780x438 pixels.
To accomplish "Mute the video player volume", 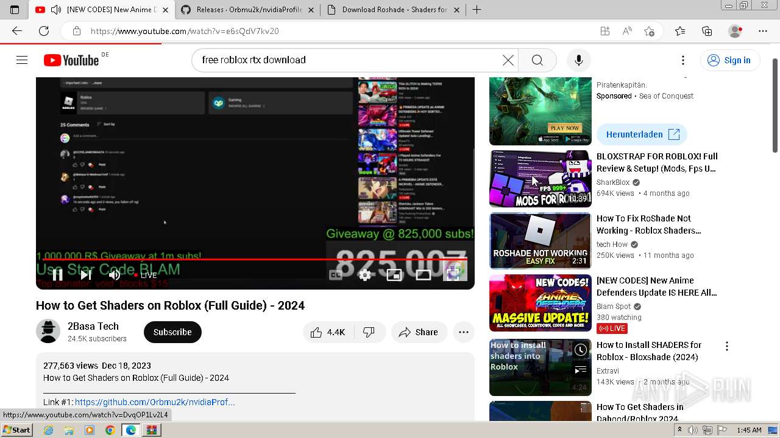I will (x=114, y=275).
